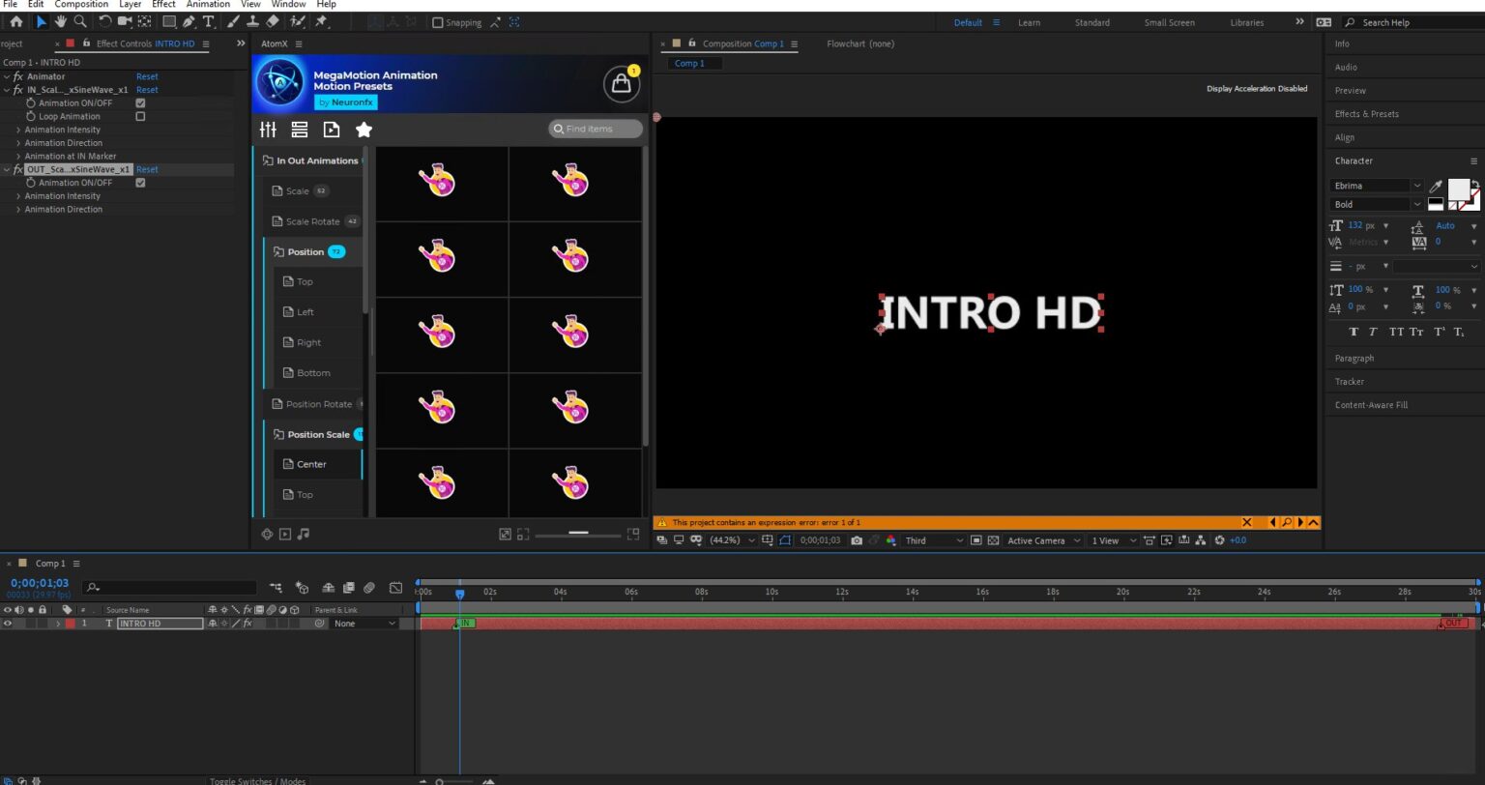Open magnification 44.2% dropdown
The width and height of the screenshot is (1485, 785).
coord(732,540)
